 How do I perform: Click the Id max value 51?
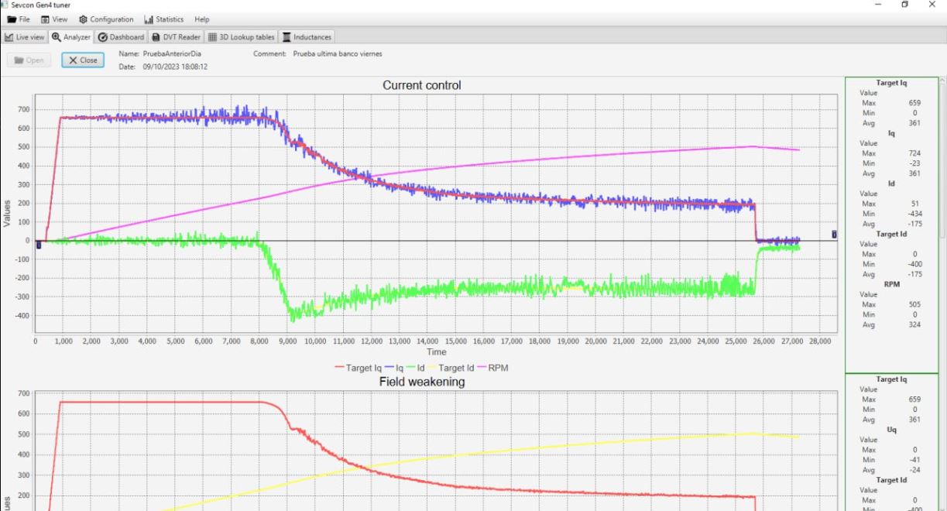pos(917,204)
